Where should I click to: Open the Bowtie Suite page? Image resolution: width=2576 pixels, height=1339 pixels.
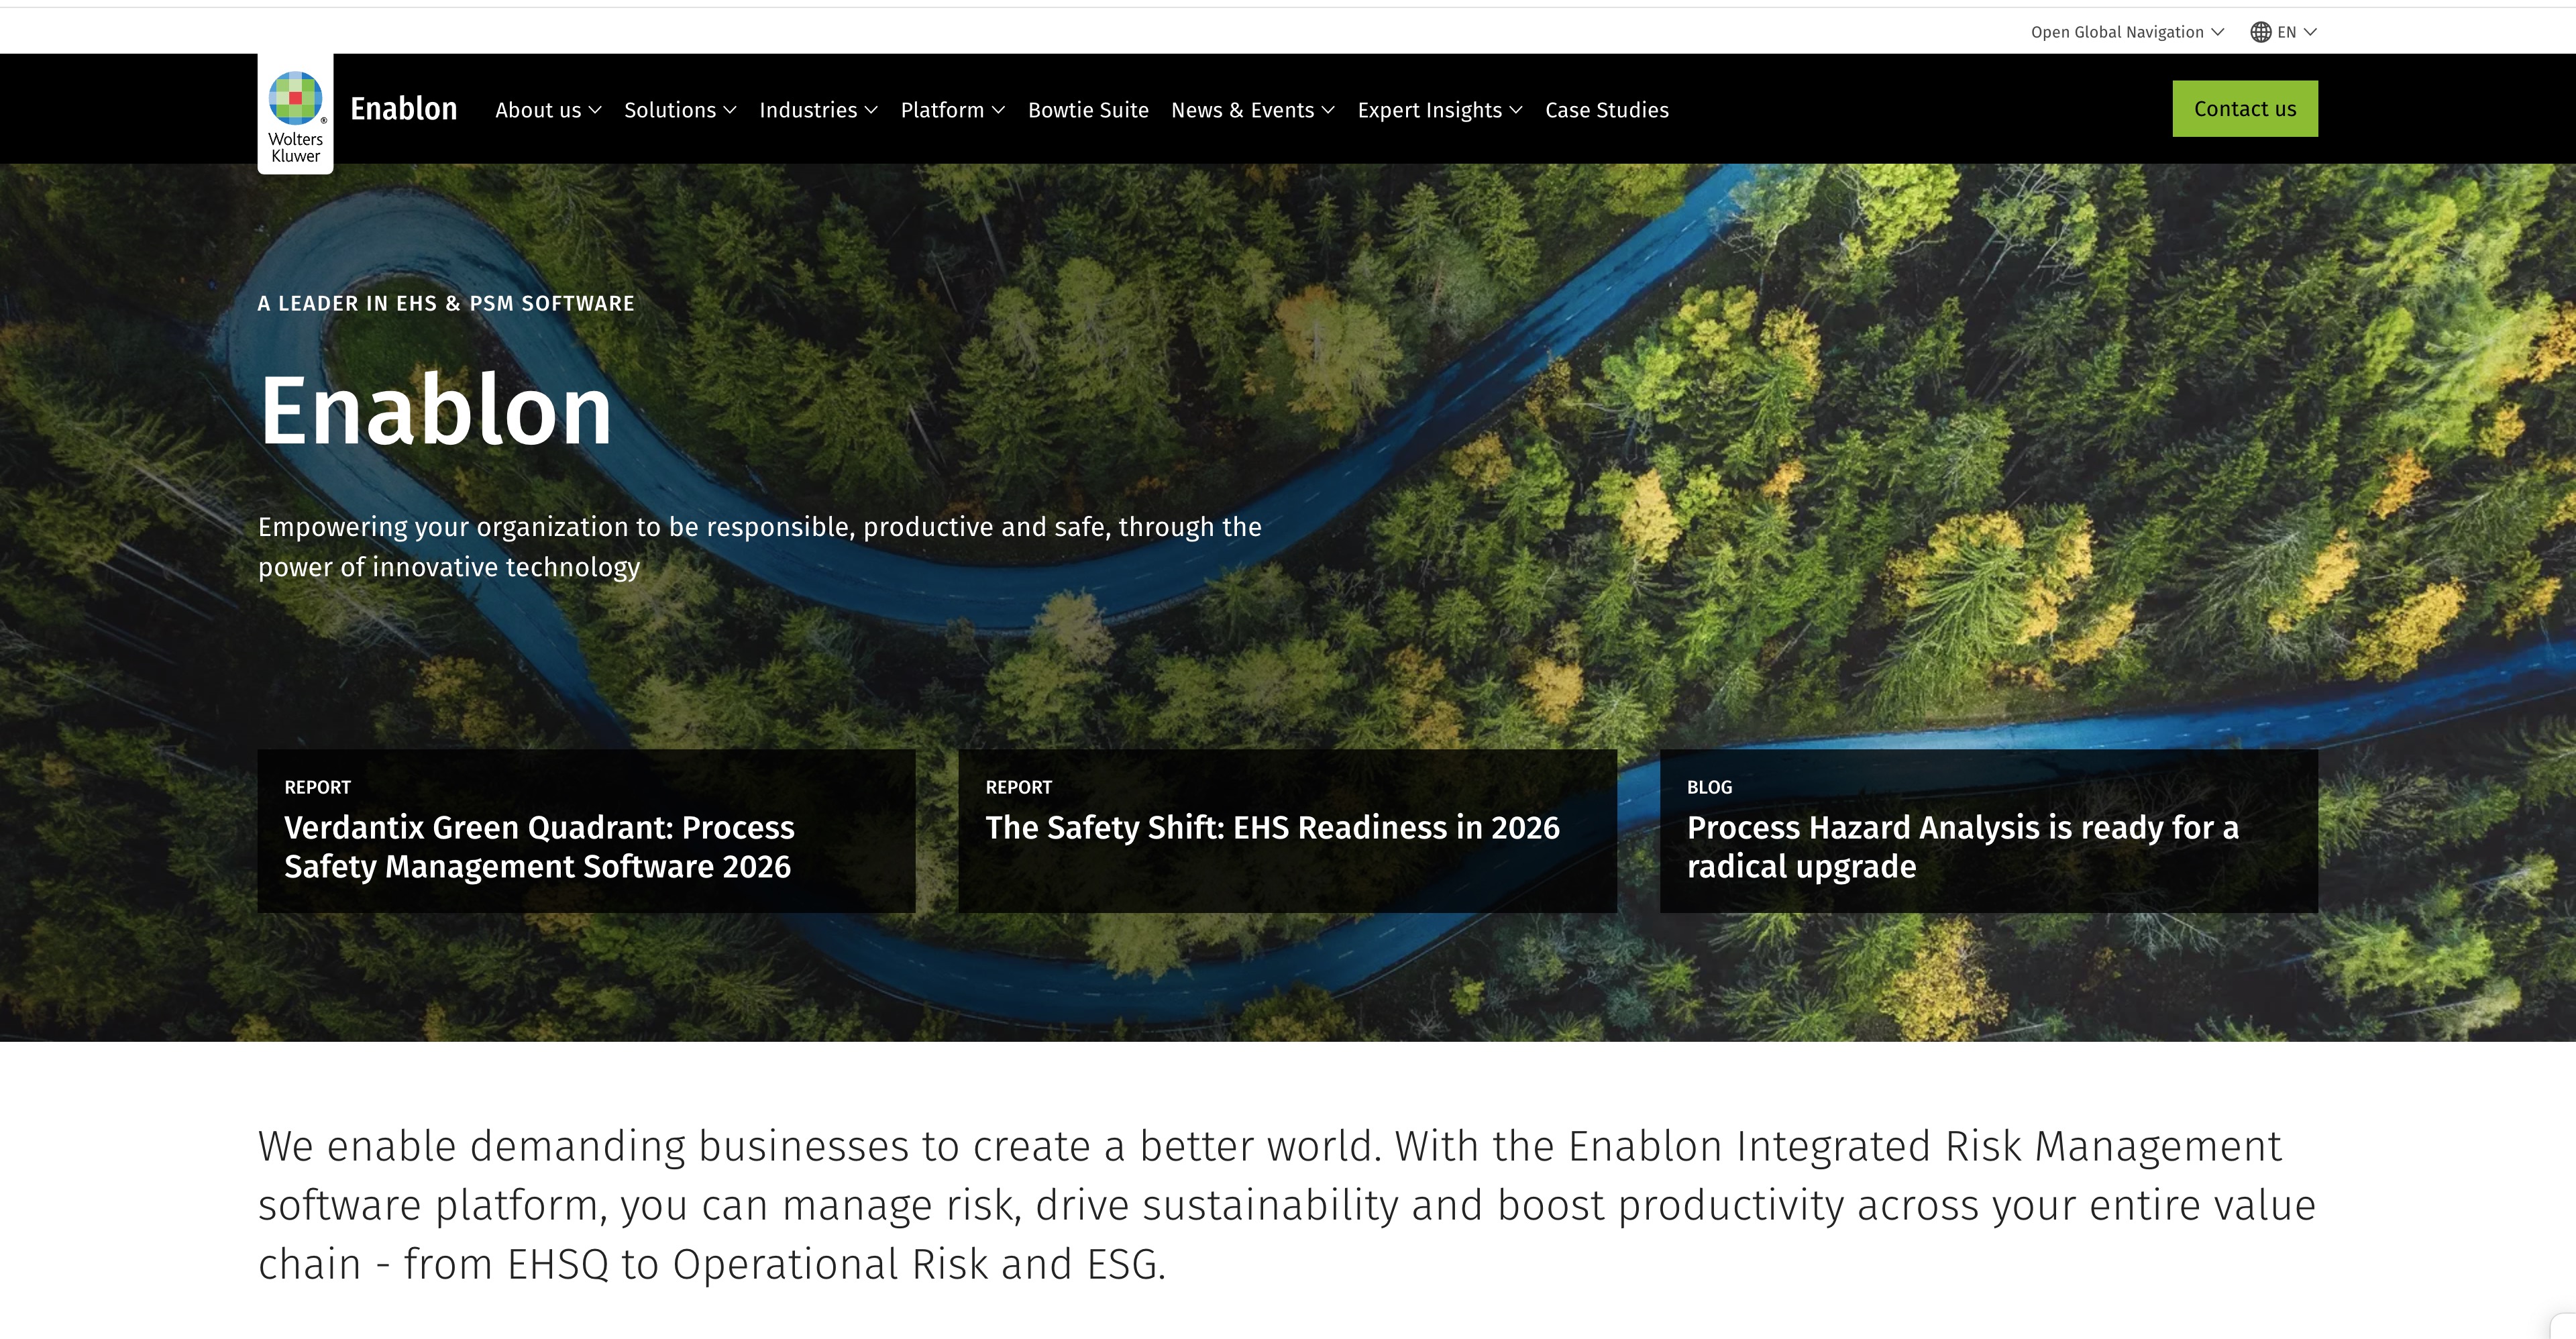point(1088,110)
